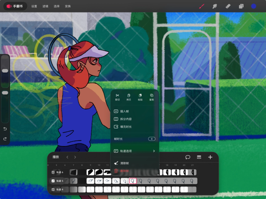Viewport: 266px width, 199px height.
Task: Jump to timeline marker 7
Action: point(74,165)
